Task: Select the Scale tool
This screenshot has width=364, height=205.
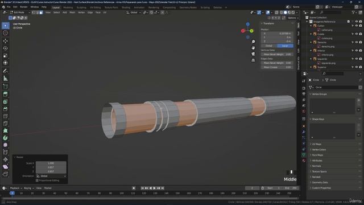Action: coord(5,56)
